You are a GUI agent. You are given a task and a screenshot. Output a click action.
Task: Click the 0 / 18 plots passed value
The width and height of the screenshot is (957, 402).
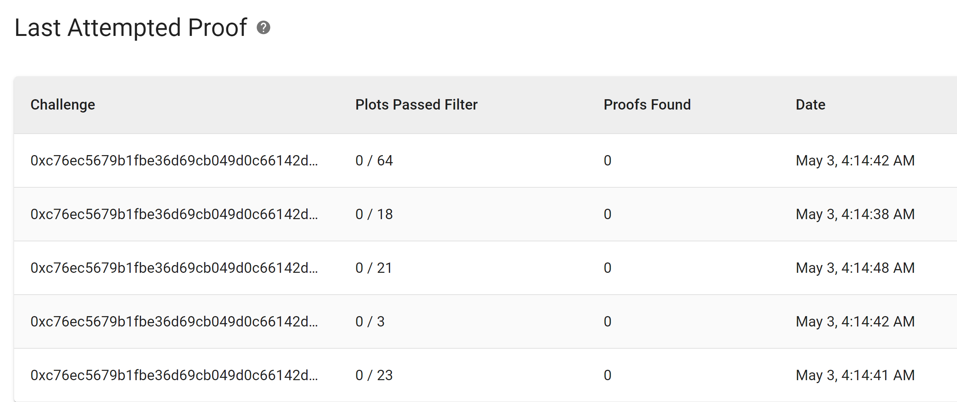click(x=374, y=214)
